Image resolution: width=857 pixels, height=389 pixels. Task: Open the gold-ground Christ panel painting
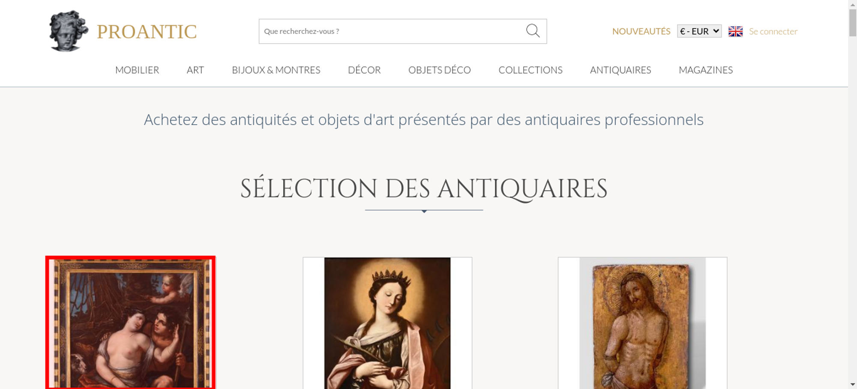click(642, 323)
